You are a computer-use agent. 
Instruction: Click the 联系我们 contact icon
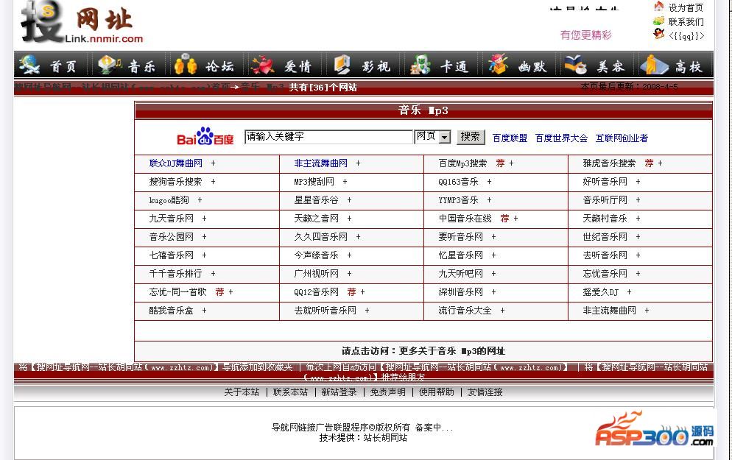point(658,21)
